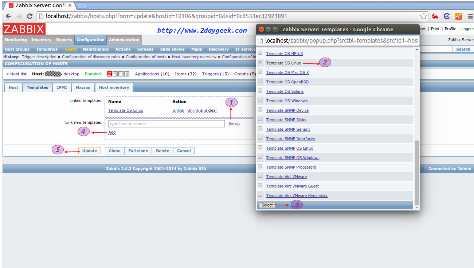Viewport: 474px width, 268px height.
Task: Open the Chrome hamburger menu
Action: click(x=470, y=16)
